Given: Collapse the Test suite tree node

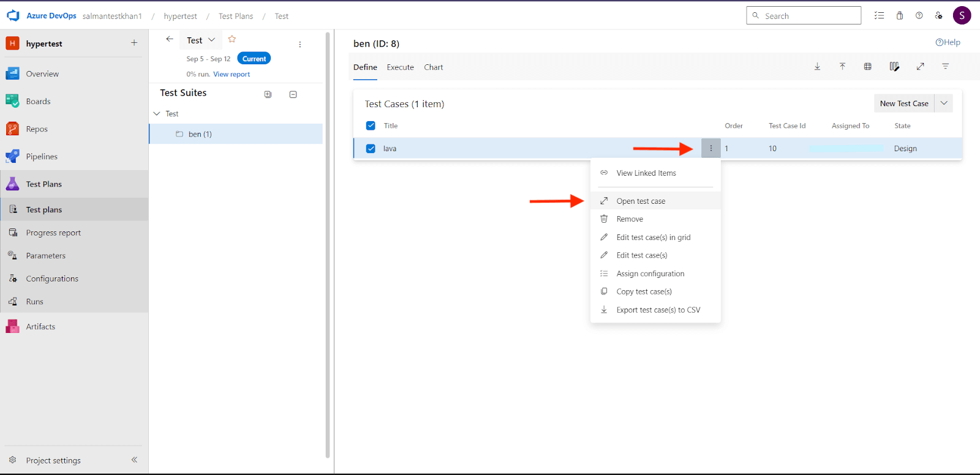Looking at the screenshot, I should pyautogui.click(x=157, y=114).
